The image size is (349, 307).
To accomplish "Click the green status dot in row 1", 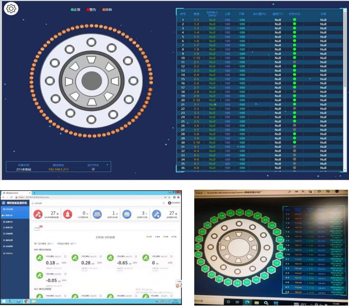I will coord(294,20).
